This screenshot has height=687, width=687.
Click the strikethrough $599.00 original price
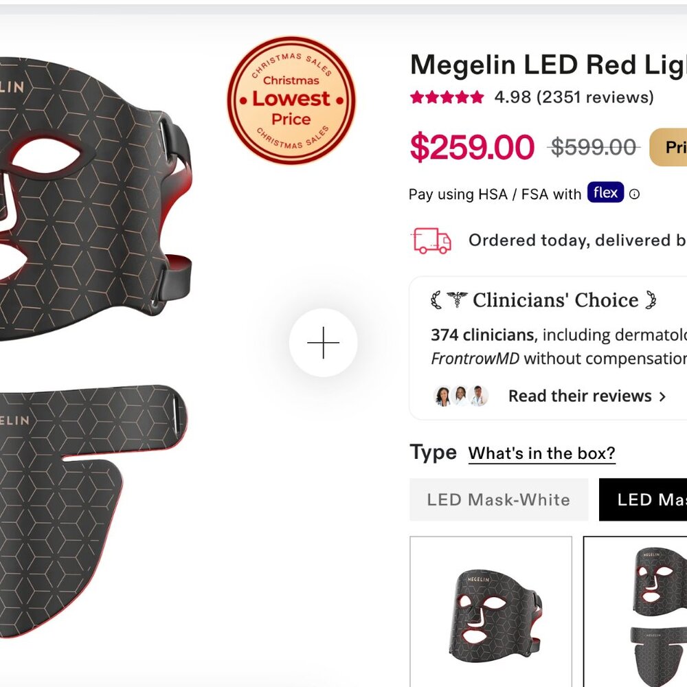point(592,146)
